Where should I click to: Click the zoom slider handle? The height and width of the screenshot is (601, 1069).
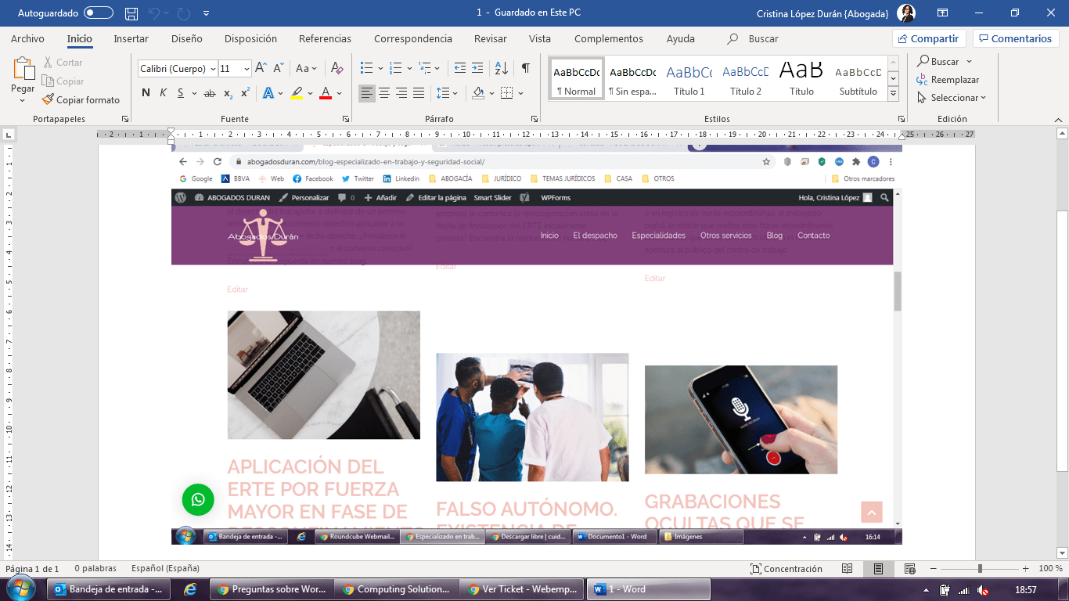[980, 569]
